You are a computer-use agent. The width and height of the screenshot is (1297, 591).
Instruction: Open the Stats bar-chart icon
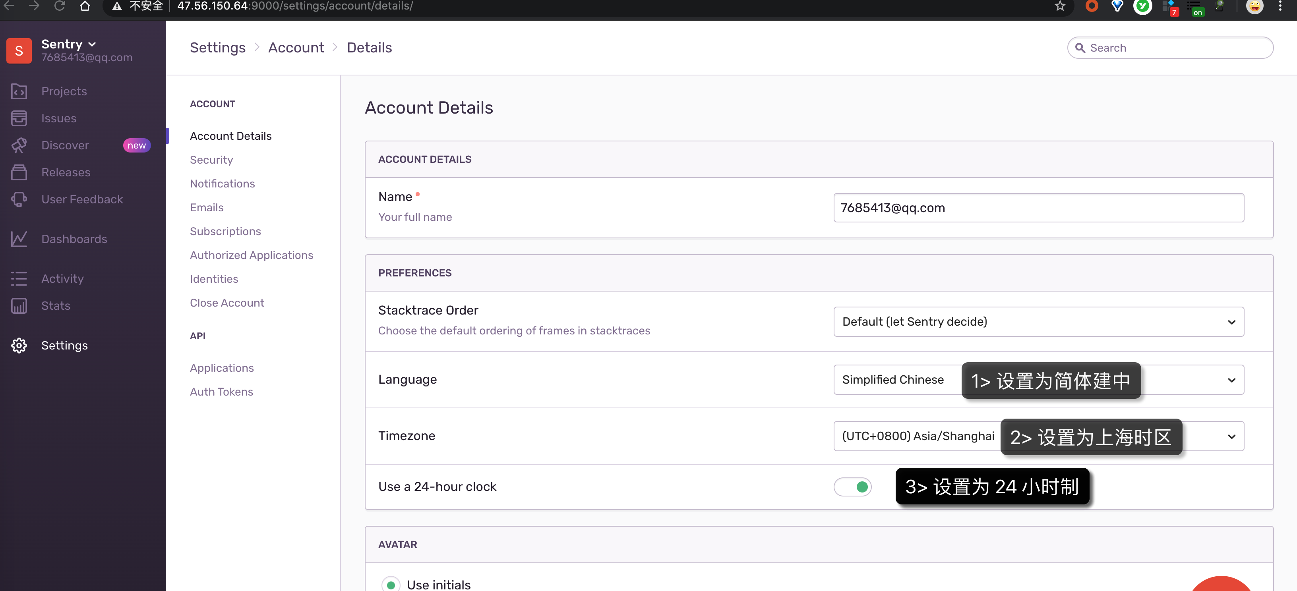click(x=19, y=305)
